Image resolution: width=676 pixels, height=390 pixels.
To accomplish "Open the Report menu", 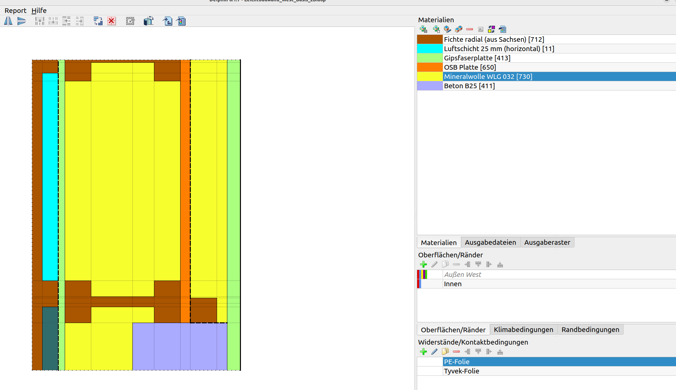I will click(15, 11).
